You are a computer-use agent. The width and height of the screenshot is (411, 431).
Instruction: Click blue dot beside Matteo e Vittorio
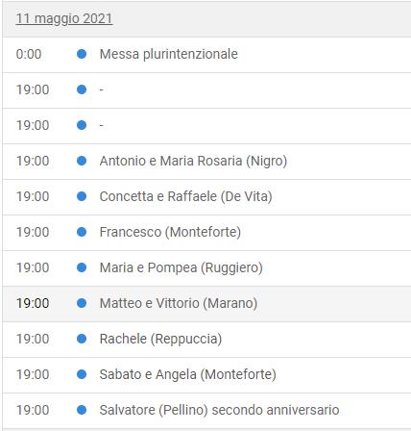click(82, 303)
